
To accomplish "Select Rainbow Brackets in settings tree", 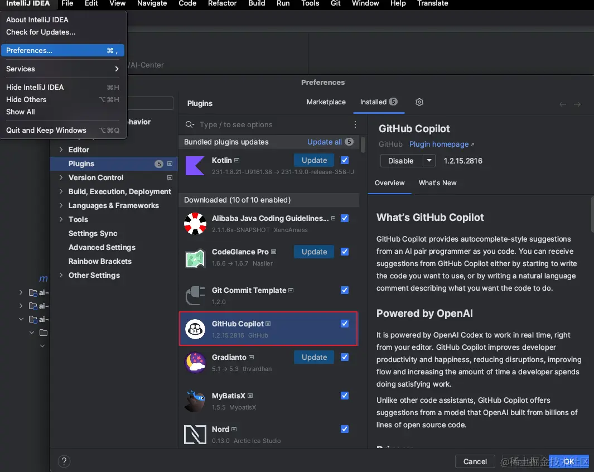I will [x=100, y=261].
